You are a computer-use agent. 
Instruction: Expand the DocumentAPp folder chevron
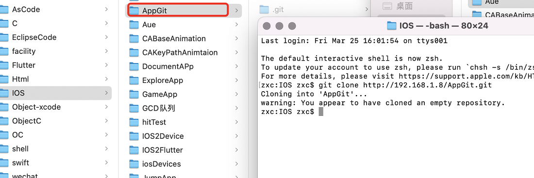pos(236,66)
